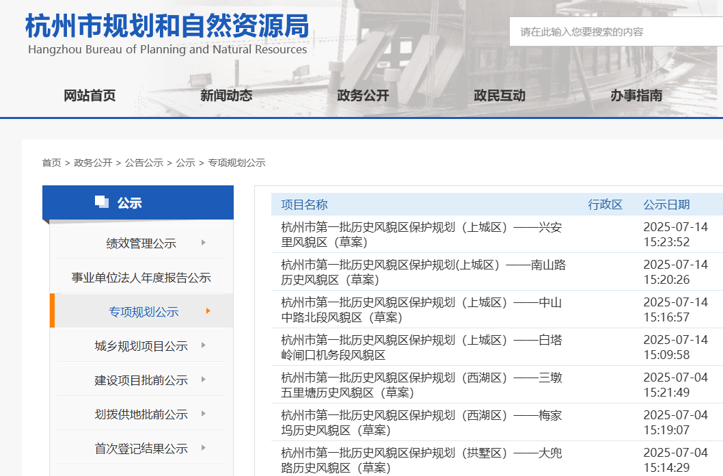The image size is (723, 476).
Task: Expand the 划拨供地批前公示 arrow
Action: pos(204,413)
